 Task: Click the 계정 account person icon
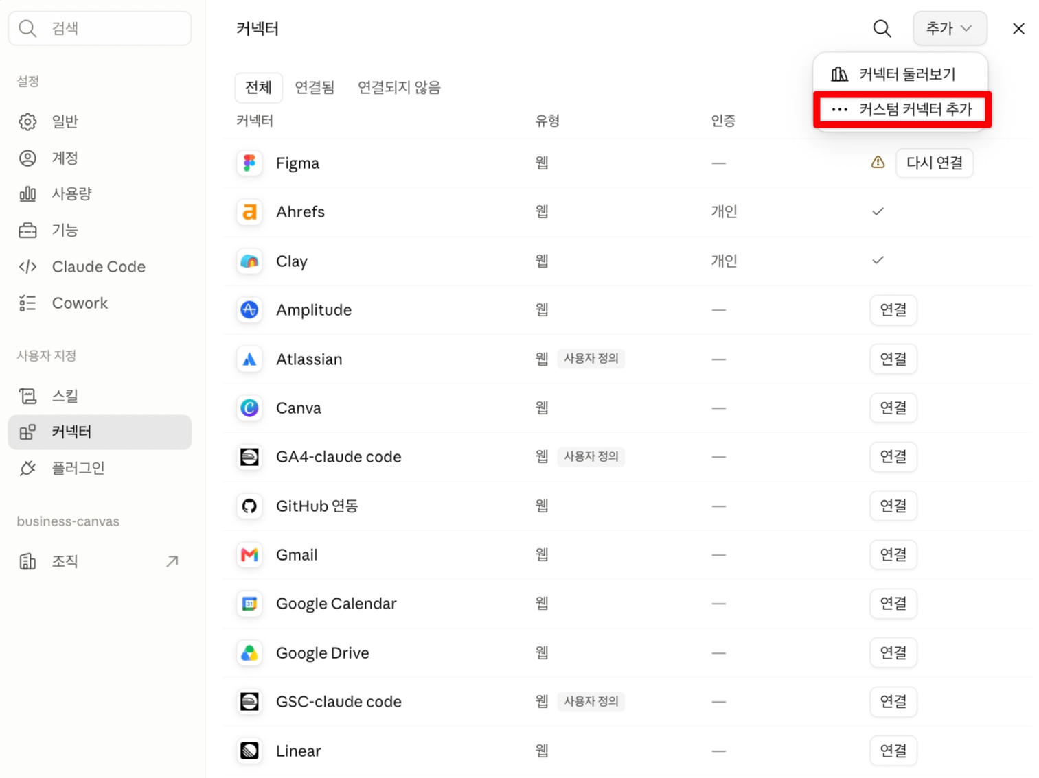[27, 158]
